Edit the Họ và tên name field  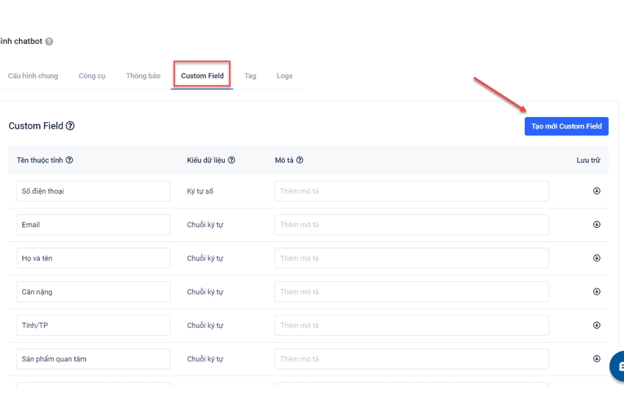pyautogui.click(x=94, y=258)
